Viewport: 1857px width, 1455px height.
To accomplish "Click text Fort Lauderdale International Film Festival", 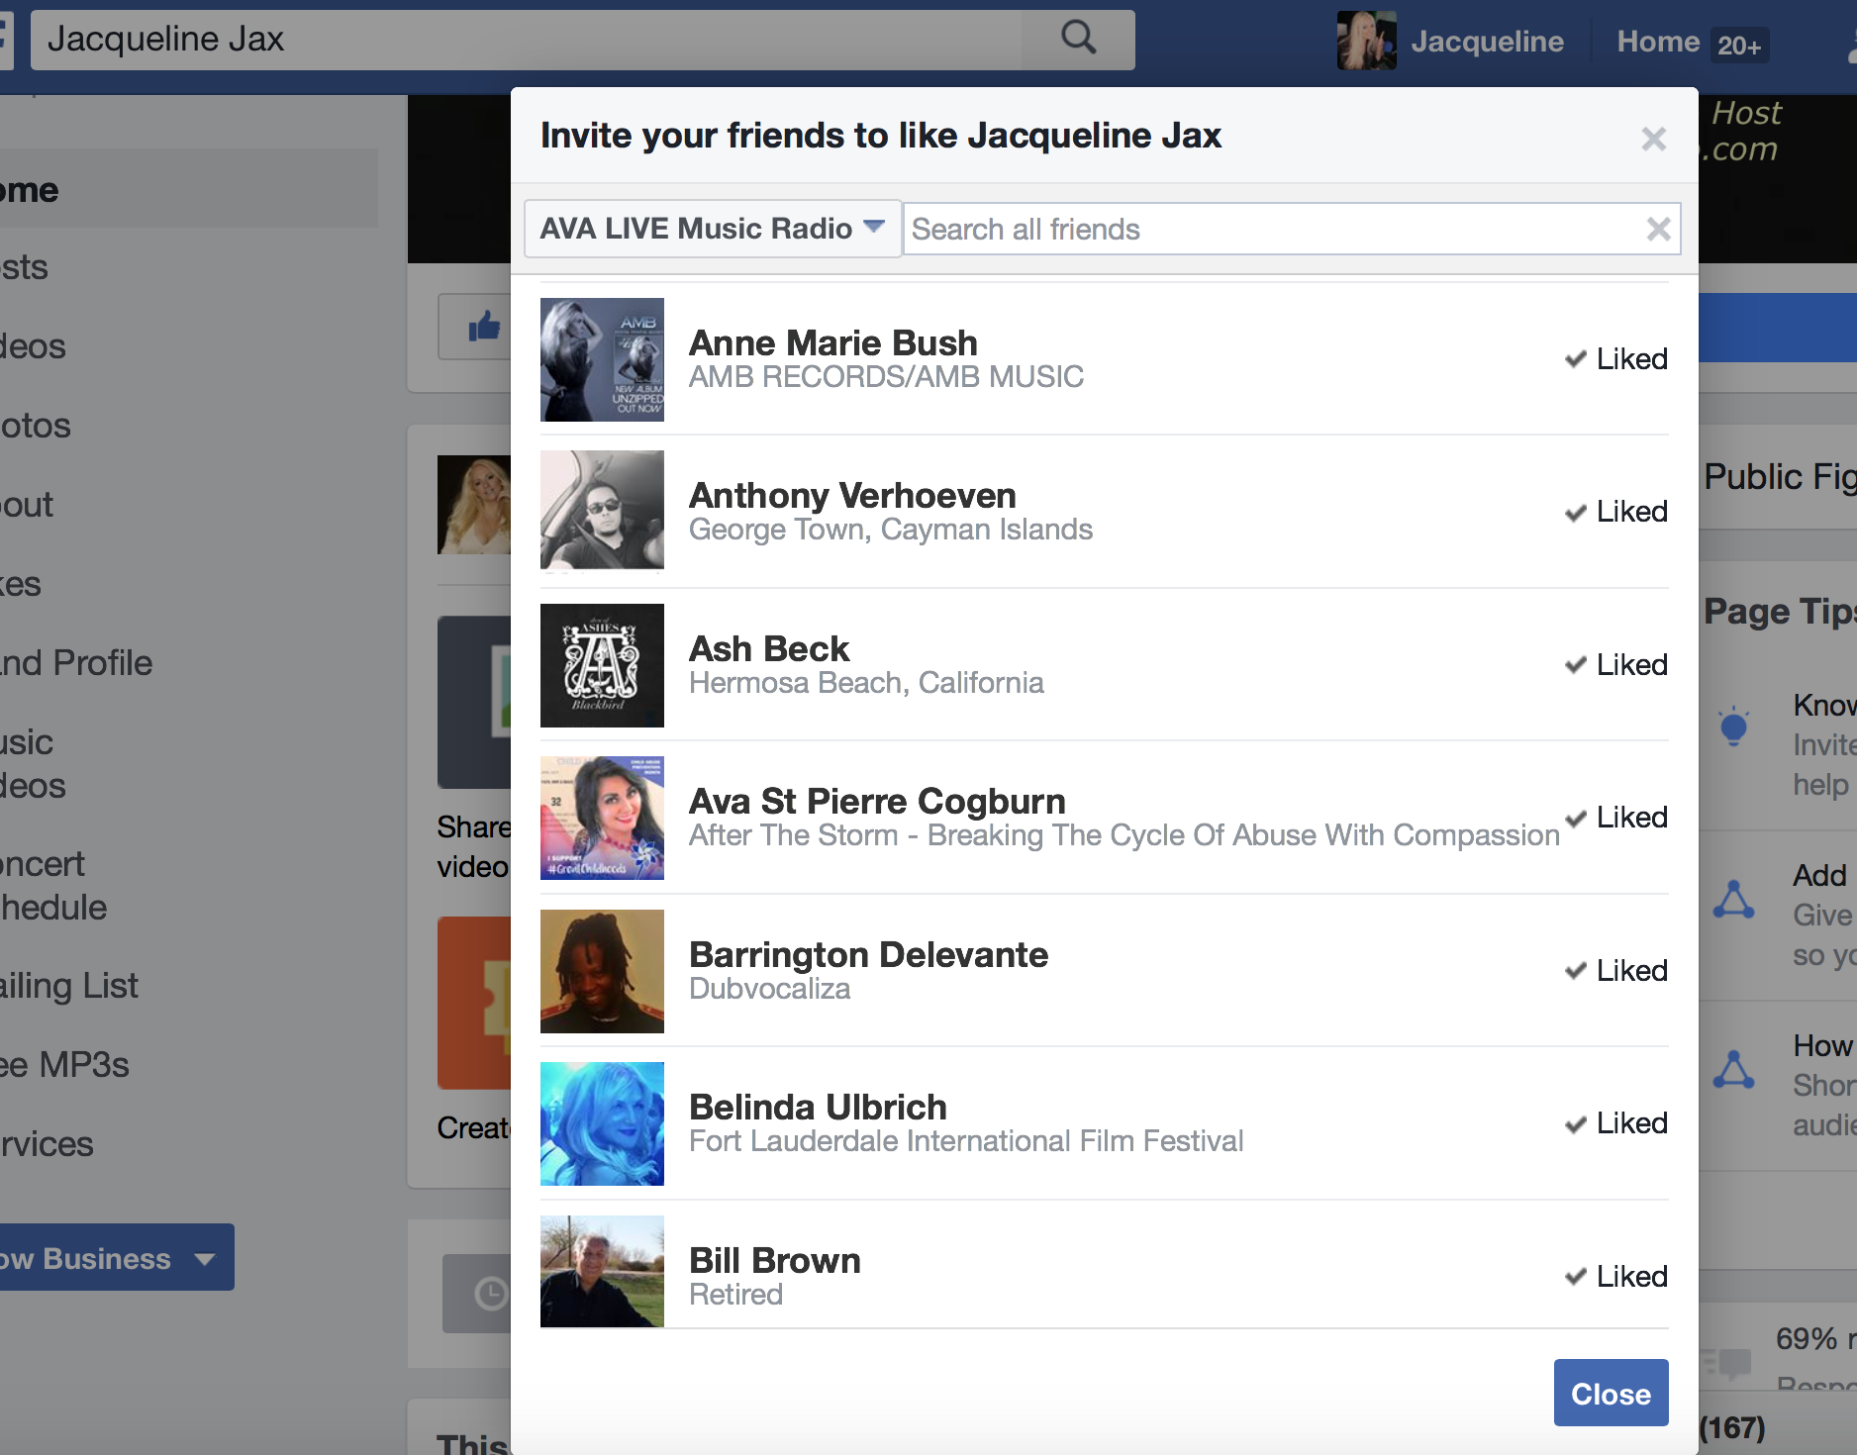I will (966, 1141).
